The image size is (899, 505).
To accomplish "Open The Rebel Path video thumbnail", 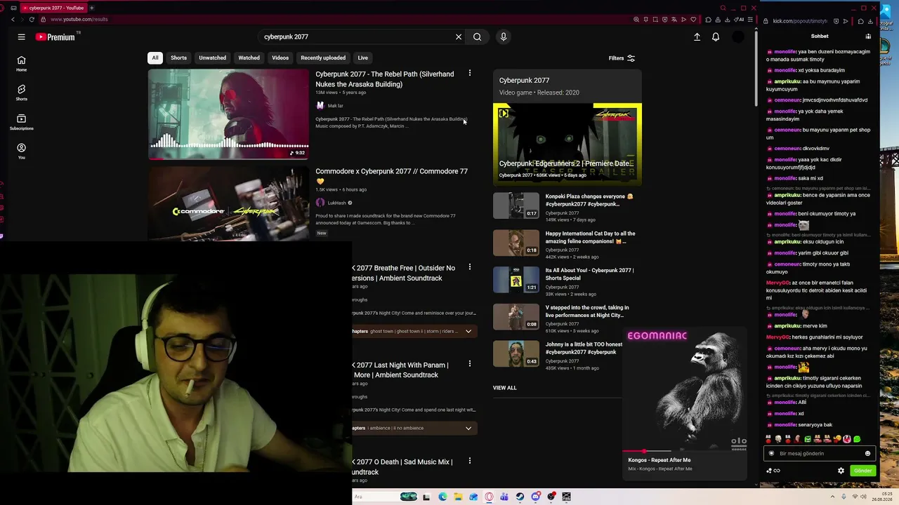I will point(228,114).
